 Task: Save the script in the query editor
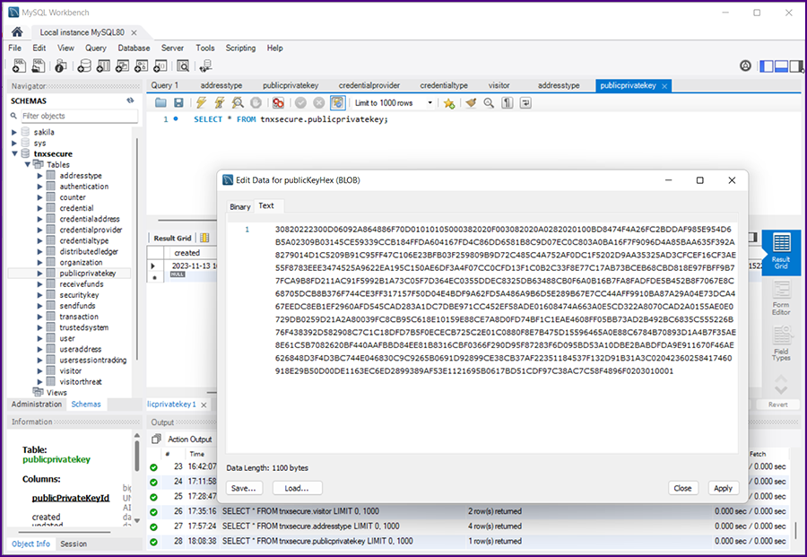tap(178, 103)
